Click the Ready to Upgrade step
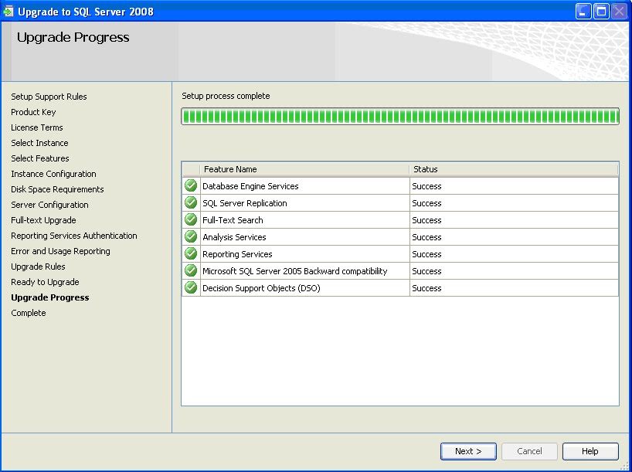632x472 pixels. [x=45, y=282]
